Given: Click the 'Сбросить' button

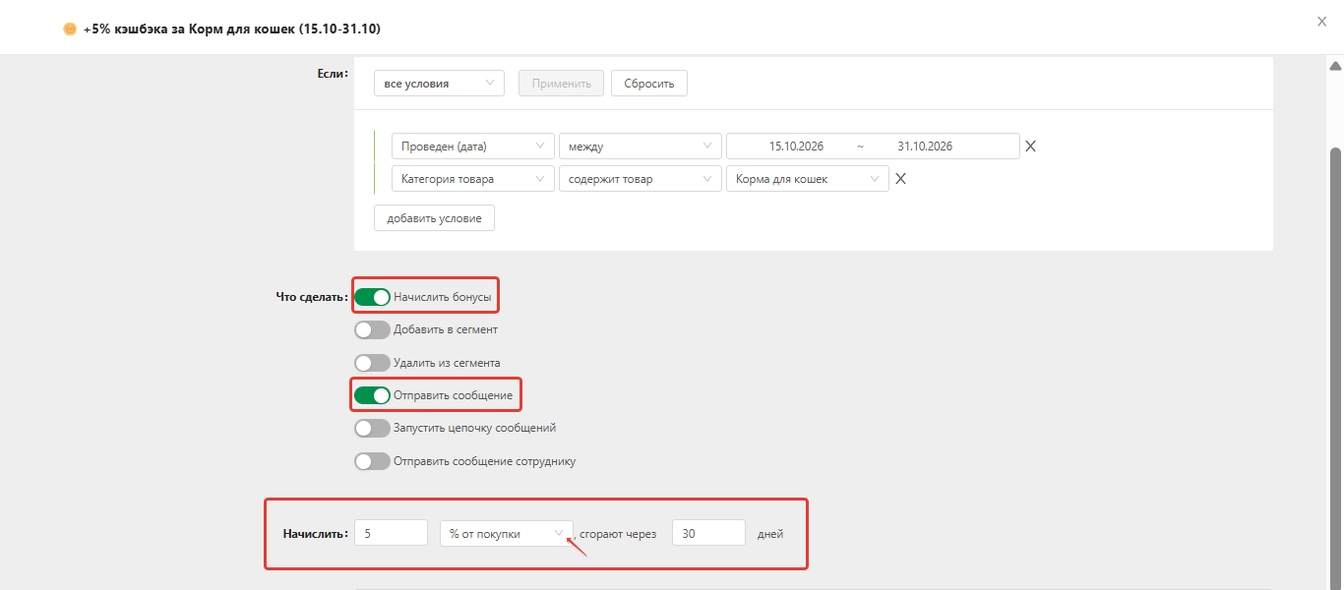Looking at the screenshot, I should coord(649,84).
